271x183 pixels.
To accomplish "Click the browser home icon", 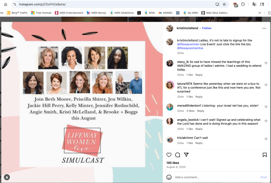I will tap(3, 4).
